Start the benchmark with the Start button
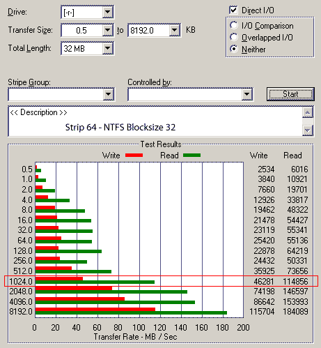Image resolution: width=321 pixels, height=348 pixels. (x=290, y=94)
